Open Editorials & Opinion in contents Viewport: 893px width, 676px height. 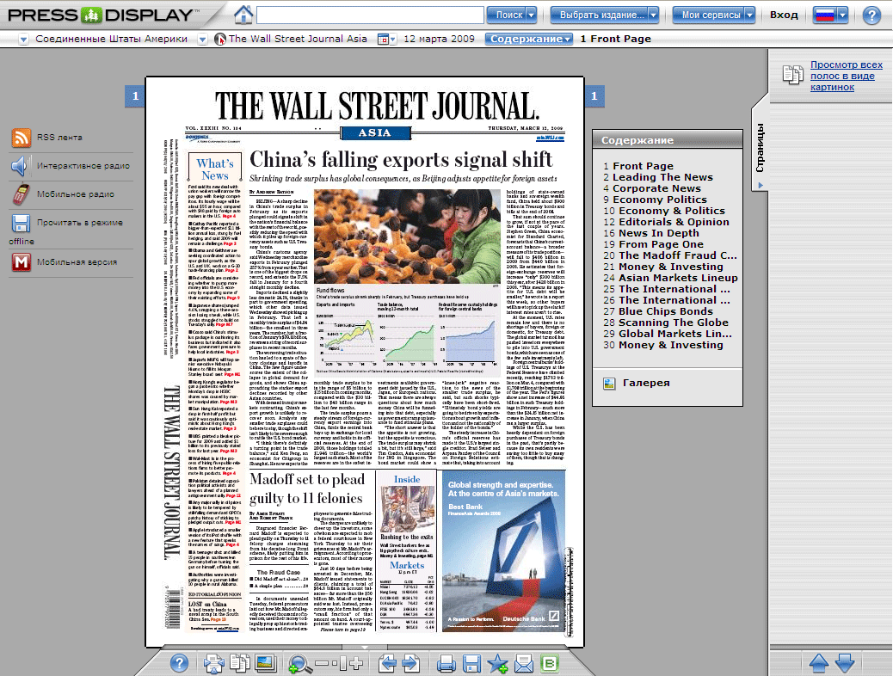coord(673,221)
